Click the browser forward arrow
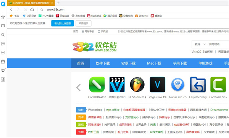Image resolution: width=229 pixels, height=138 pixels. click(18, 10)
